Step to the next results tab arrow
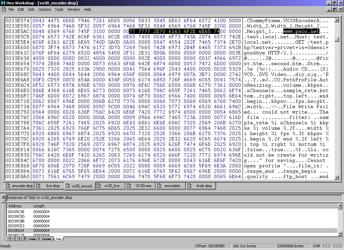 coord(17,239)
